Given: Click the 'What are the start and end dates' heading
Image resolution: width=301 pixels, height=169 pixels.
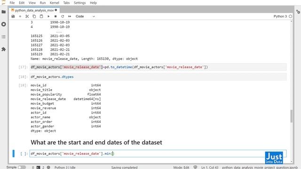Looking at the screenshot, I should click(x=96, y=142).
